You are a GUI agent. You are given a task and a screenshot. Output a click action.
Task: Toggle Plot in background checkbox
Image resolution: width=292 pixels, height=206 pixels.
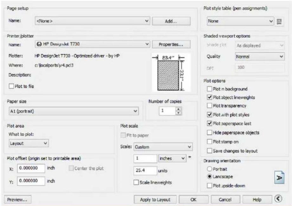pos(210,89)
